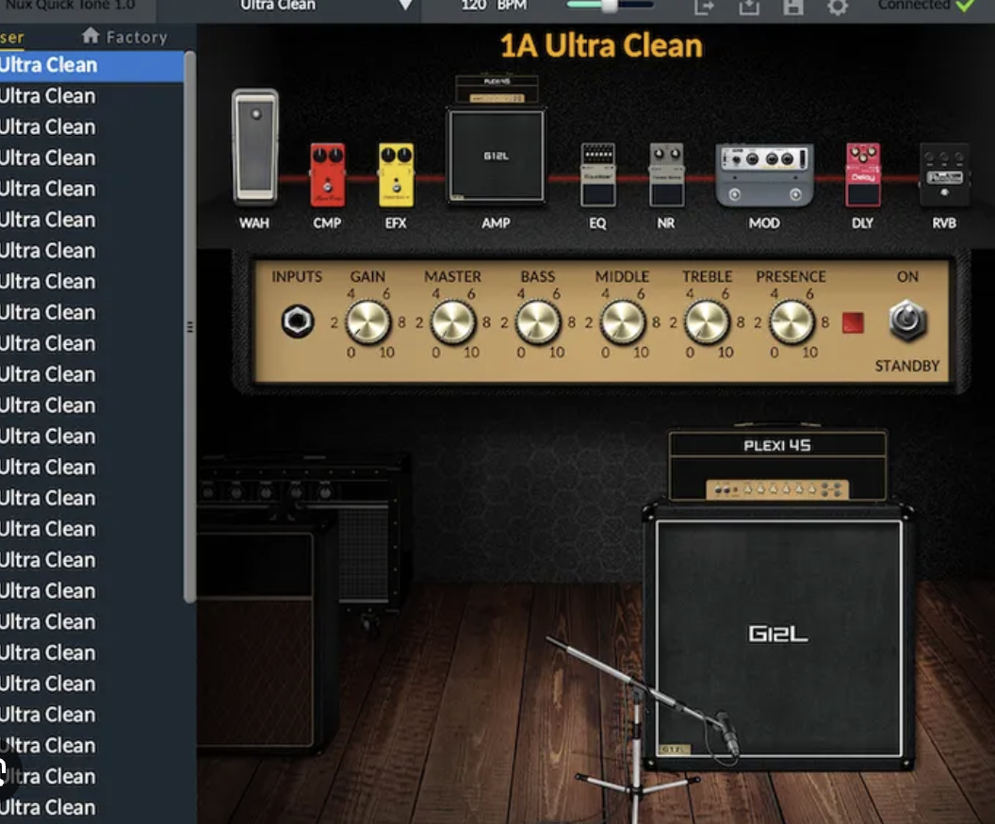Click the 1A Ultra Clean title
The image size is (995, 824).
point(601,45)
